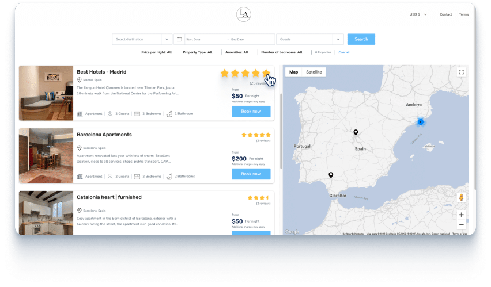Click the Madrid map pin

[356, 132]
